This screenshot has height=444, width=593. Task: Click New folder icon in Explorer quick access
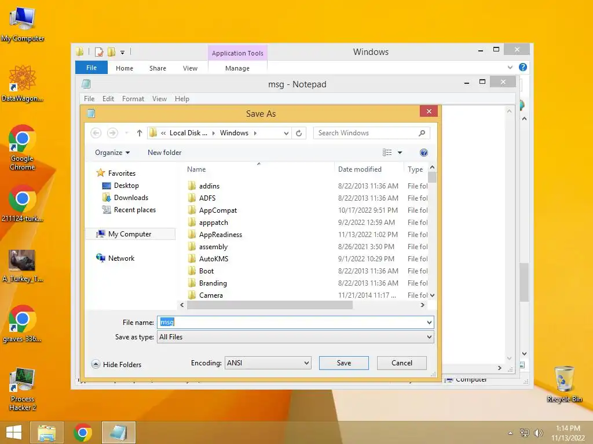[x=111, y=51]
